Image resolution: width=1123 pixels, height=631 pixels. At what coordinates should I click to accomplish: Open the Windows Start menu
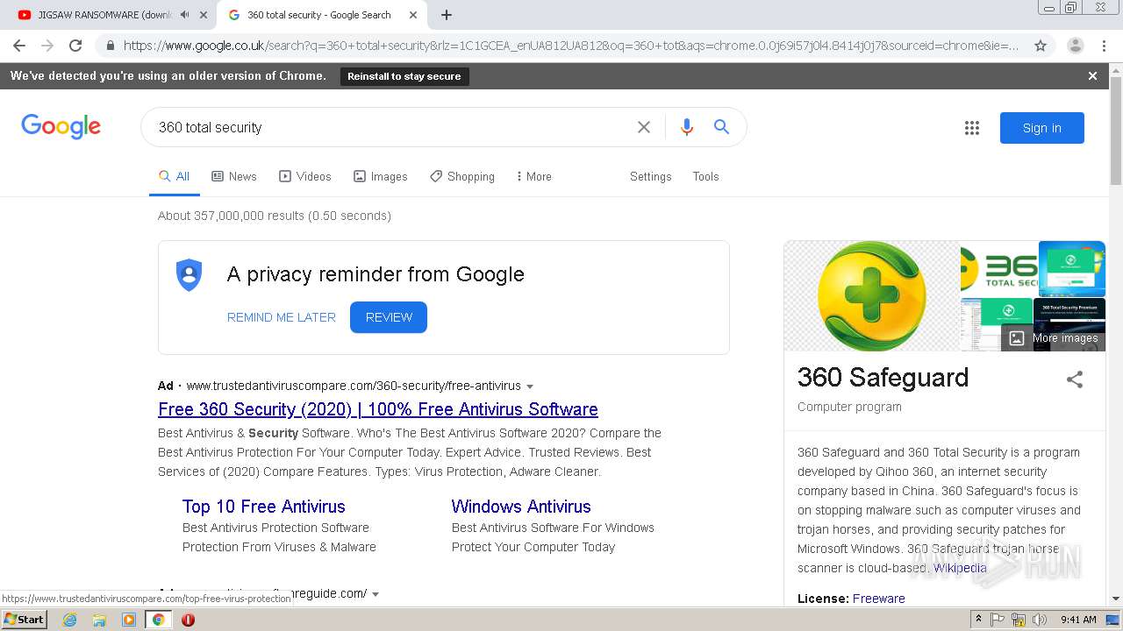25,620
